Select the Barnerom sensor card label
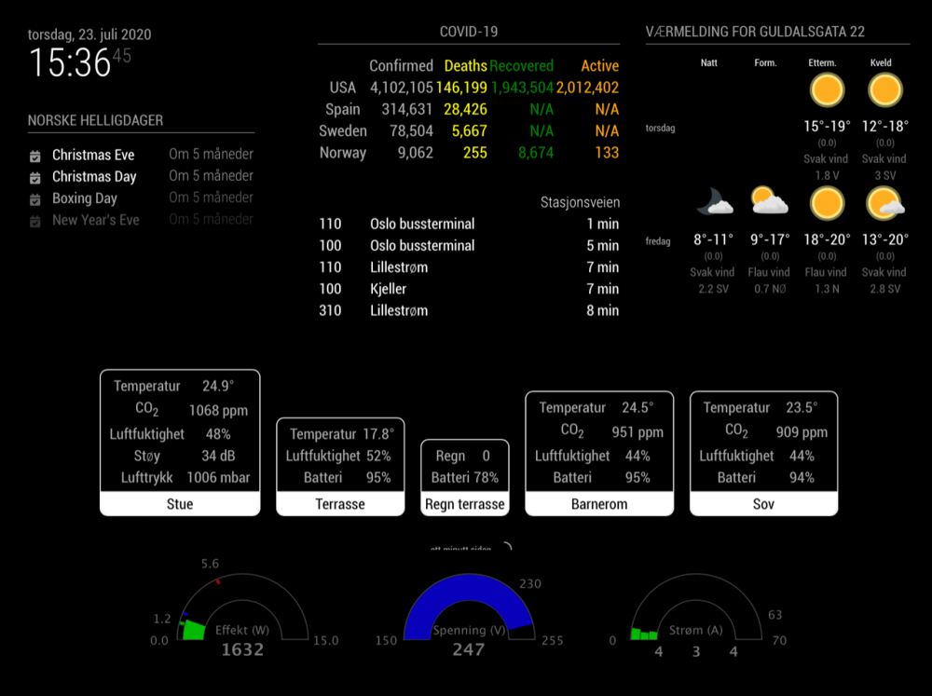Viewport: 932px width, 696px height. pos(599,504)
